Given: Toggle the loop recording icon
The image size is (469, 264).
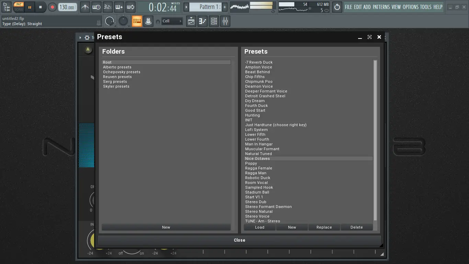Looking at the screenshot, I should [x=130, y=7].
